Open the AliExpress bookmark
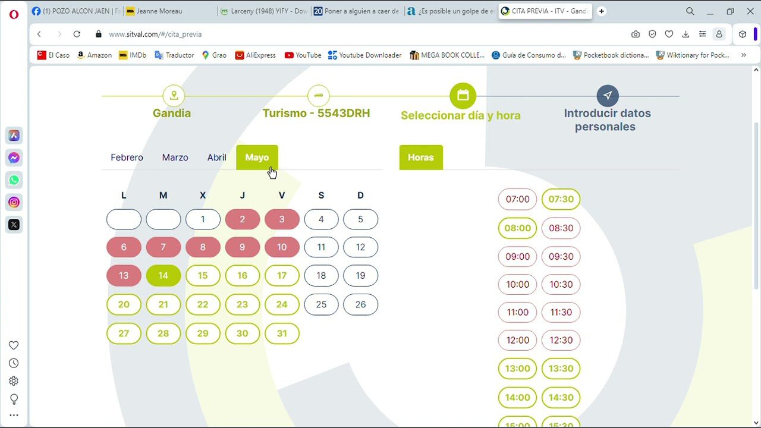This screenshot has height=428, width=761. click(x=256, y=55)
